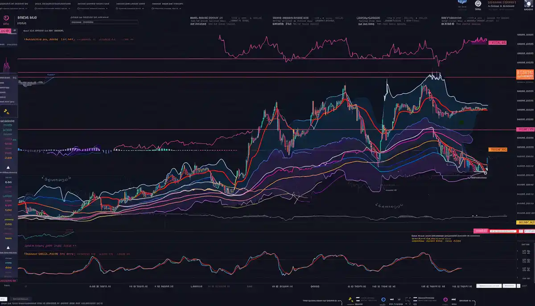The height and width of the screenshot is (306, 535).
Task: Click the lightning-bolt indicator icon in left sidebar
Action: (6, 112)
